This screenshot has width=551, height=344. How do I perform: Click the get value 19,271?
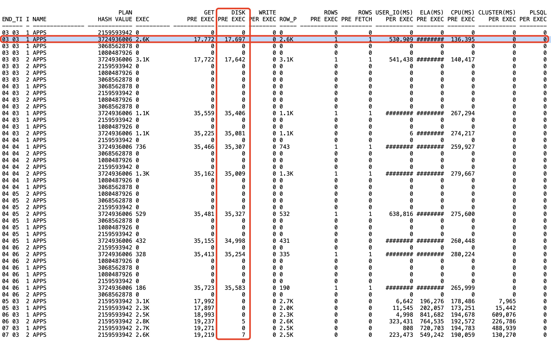(204, 328)
